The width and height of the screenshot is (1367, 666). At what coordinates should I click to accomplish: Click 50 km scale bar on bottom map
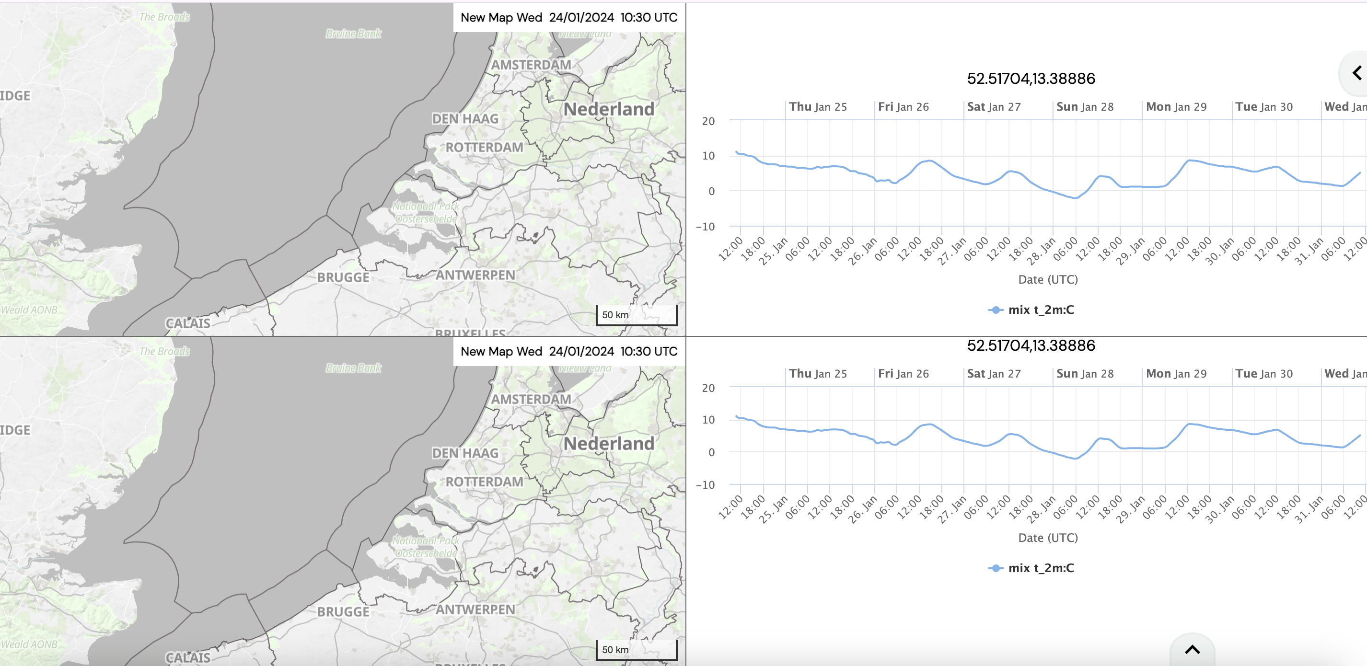pyautogui.click(x=636, y=650)
